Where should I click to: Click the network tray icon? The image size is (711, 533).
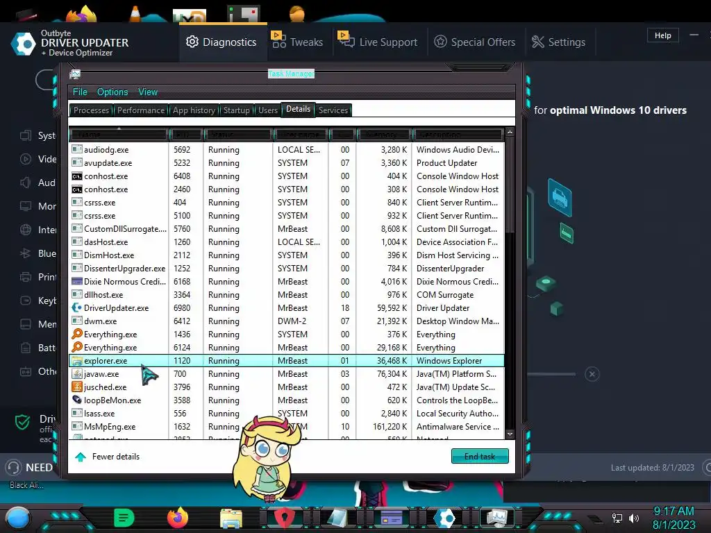[x=617, y=518]
